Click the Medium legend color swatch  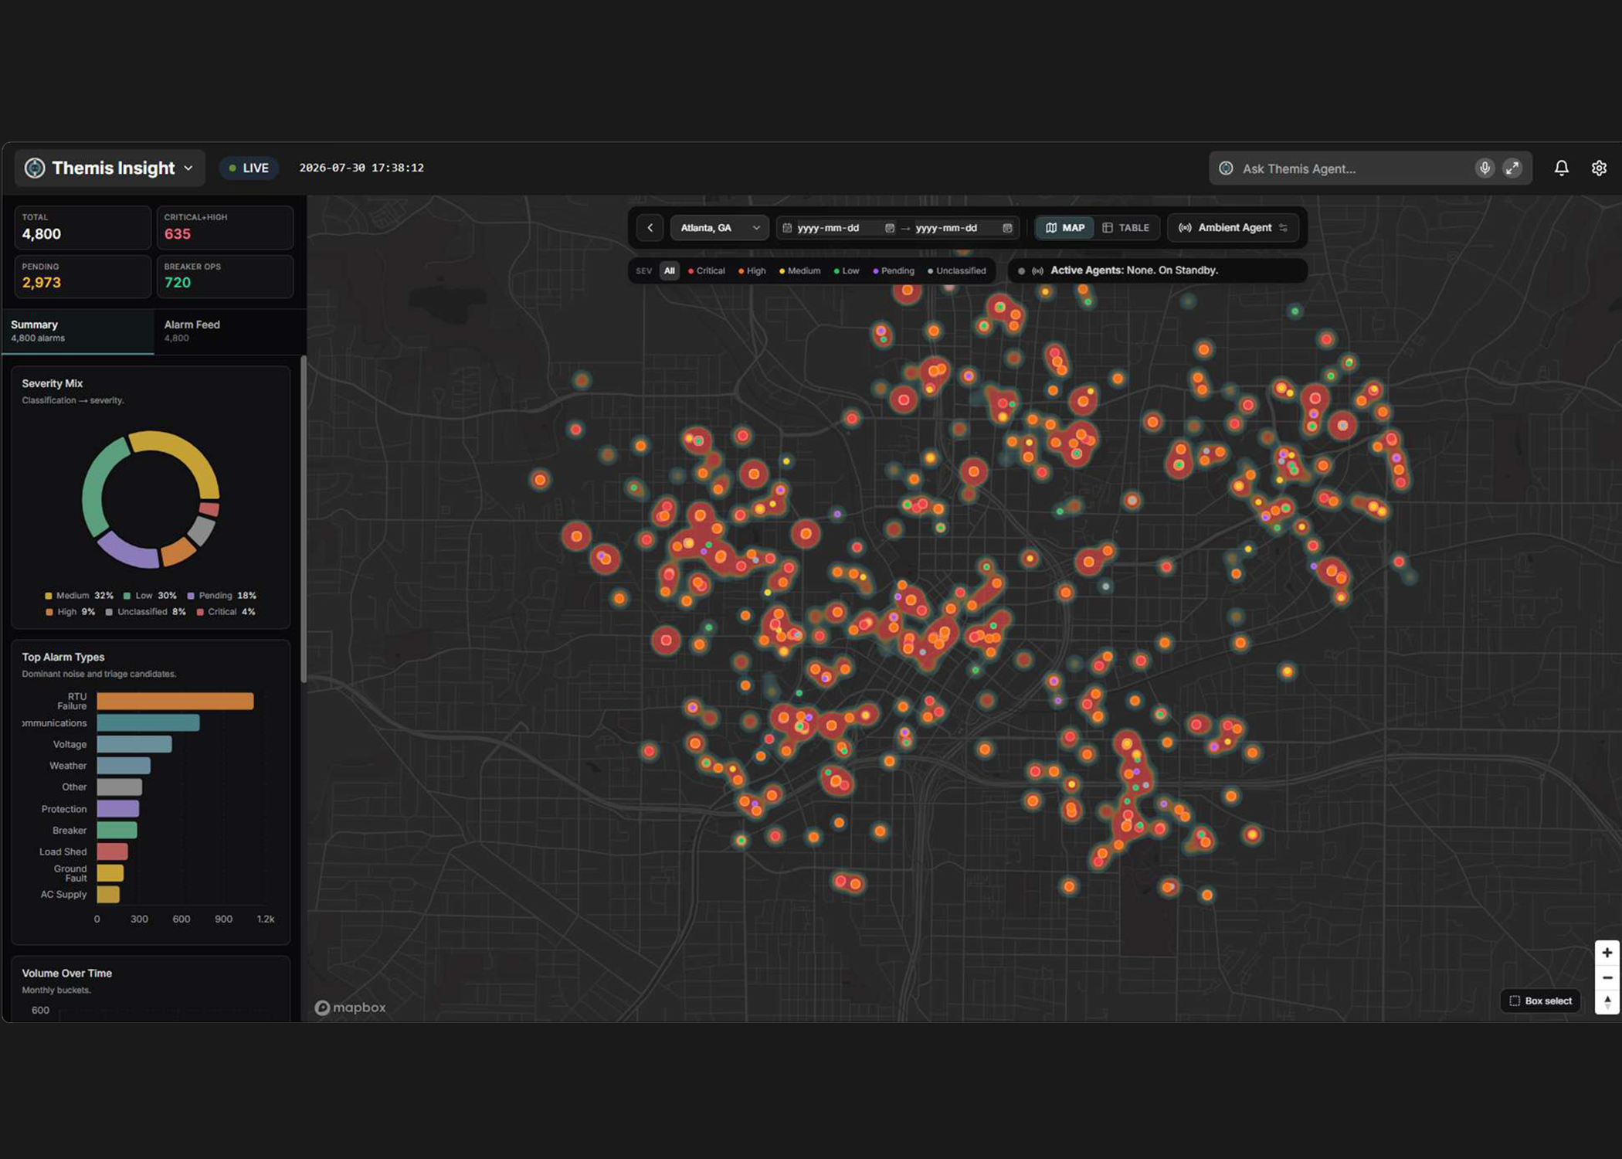(49, 596)
